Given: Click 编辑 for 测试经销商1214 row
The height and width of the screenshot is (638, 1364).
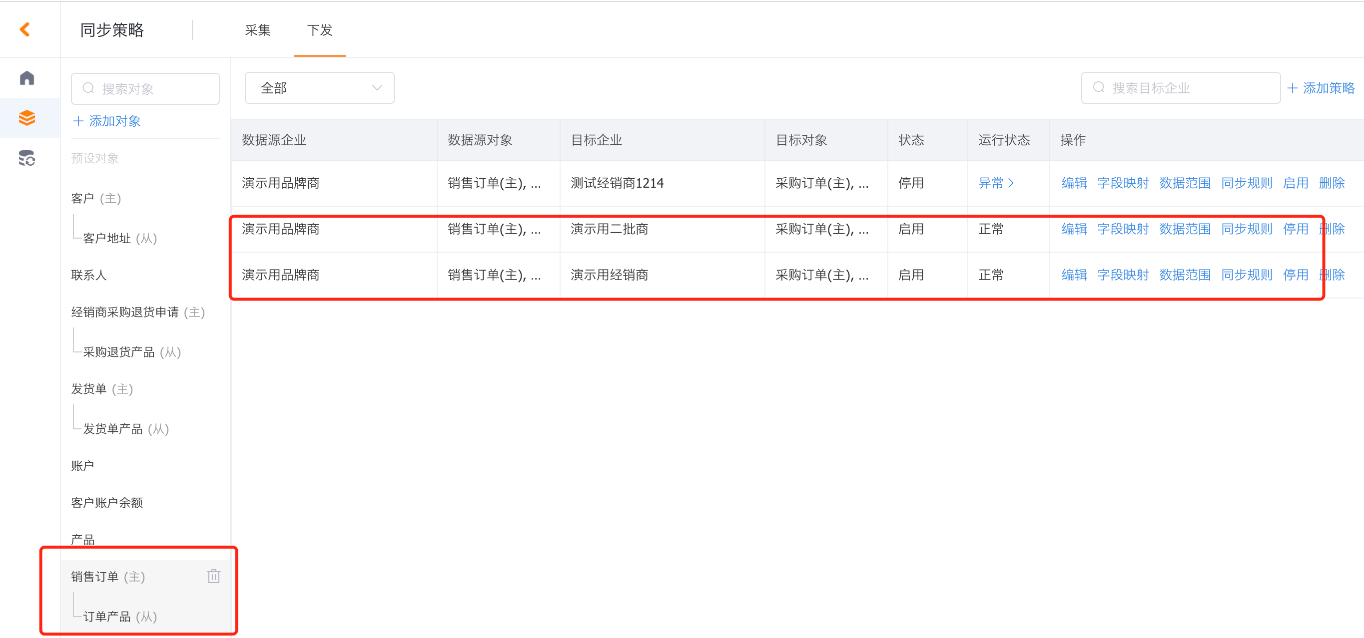Looking at the screenshot, I should 1074,183.
